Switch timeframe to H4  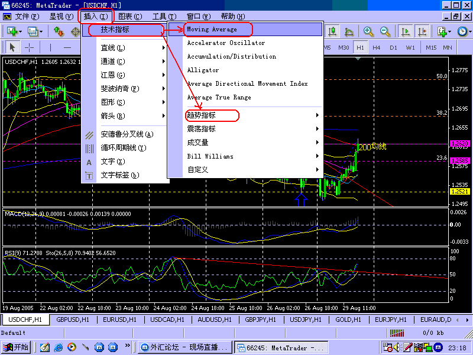click(x=377, y=47)
